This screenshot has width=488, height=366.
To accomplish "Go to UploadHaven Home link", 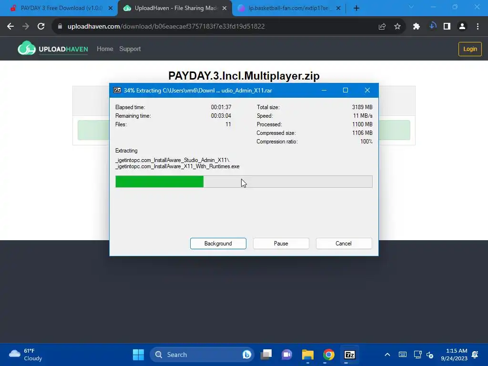I will [x=105, y=49].
